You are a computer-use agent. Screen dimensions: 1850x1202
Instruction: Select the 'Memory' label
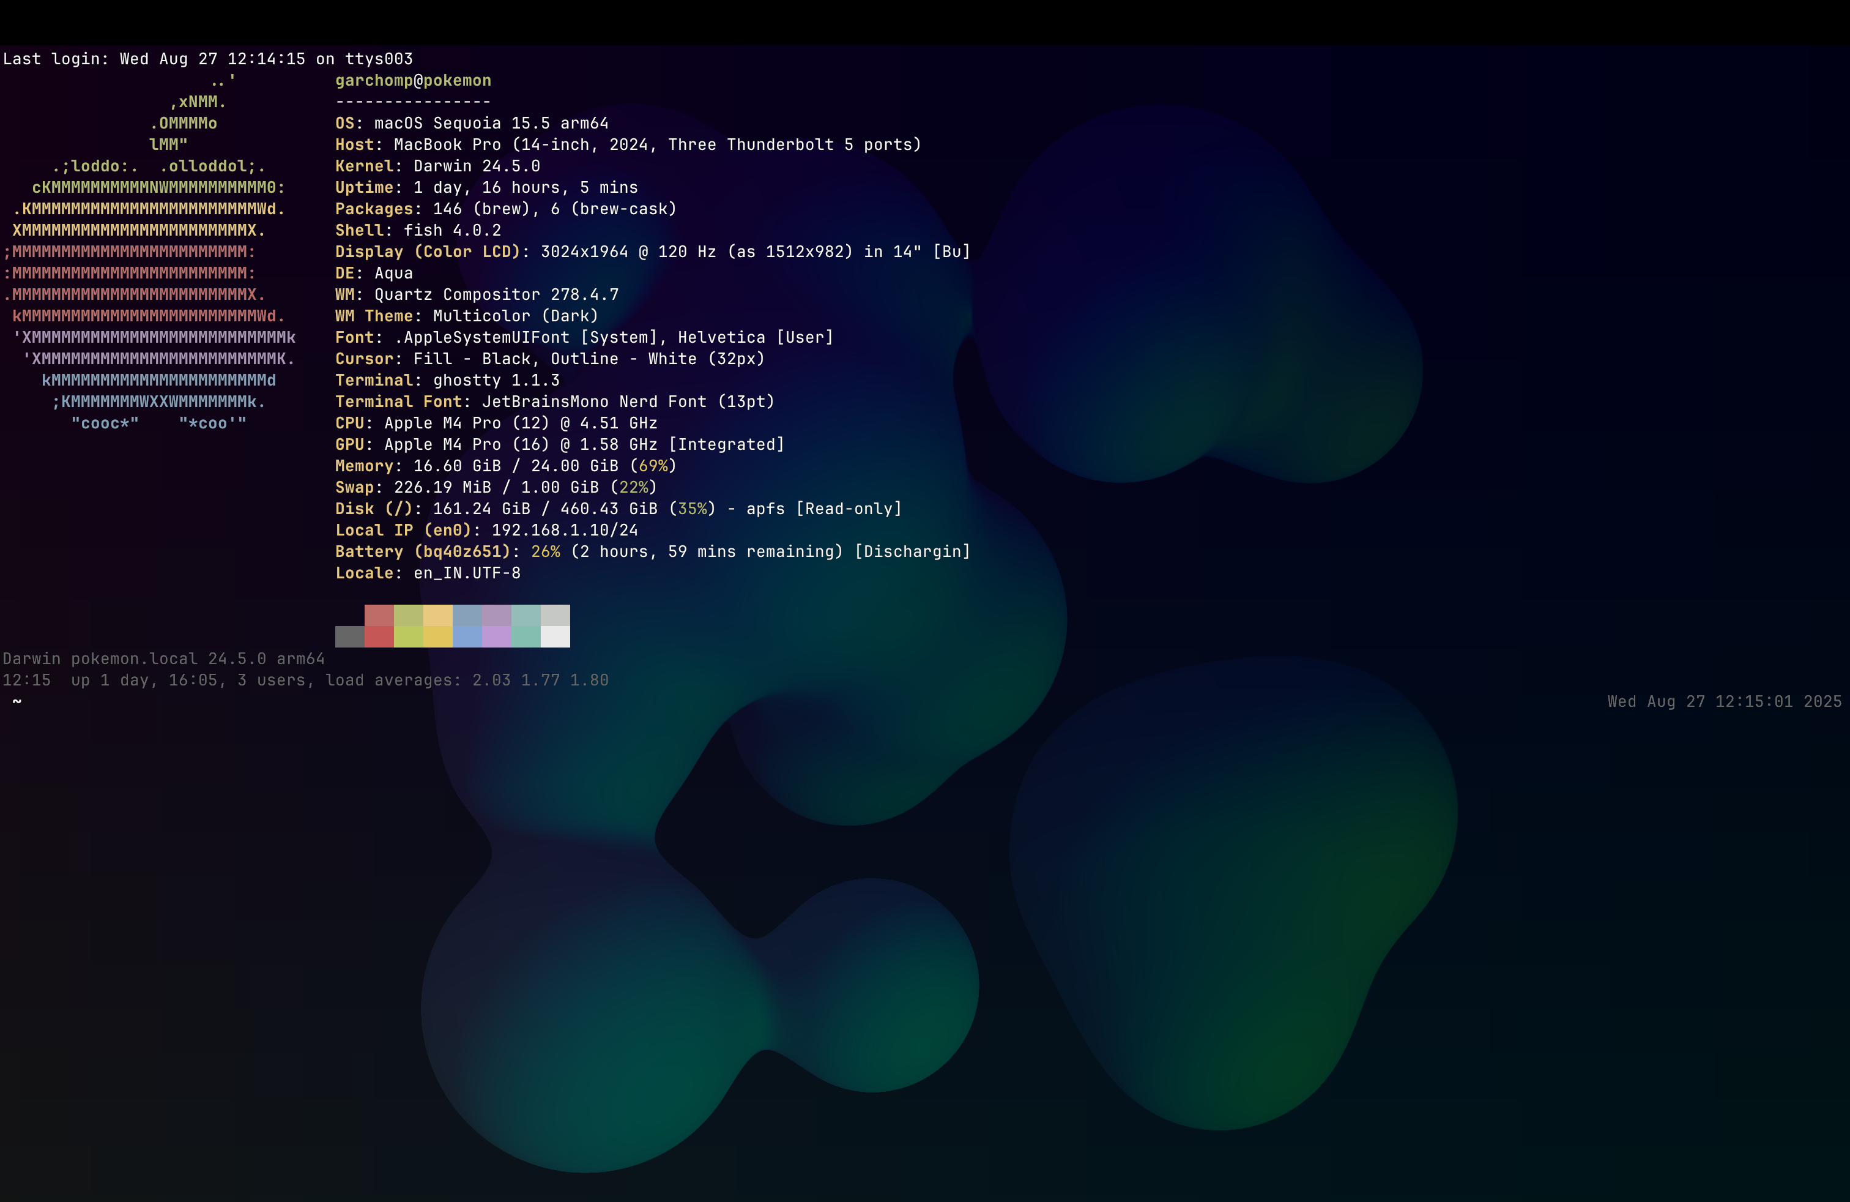coord(364,466)
